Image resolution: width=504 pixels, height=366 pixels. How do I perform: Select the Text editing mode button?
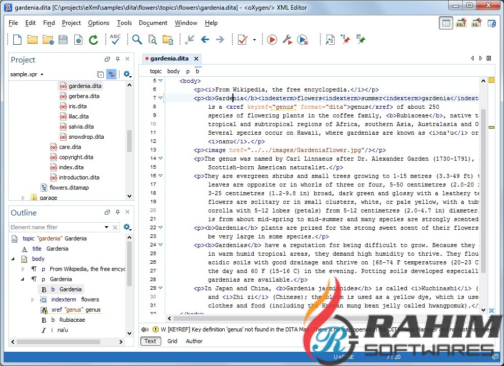(151, 341)
